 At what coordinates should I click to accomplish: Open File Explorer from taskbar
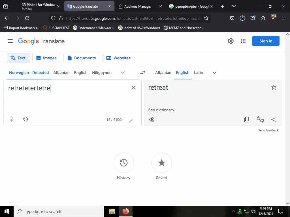112,211
